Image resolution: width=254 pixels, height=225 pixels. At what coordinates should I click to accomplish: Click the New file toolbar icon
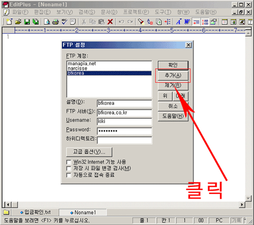click(10, 22)
